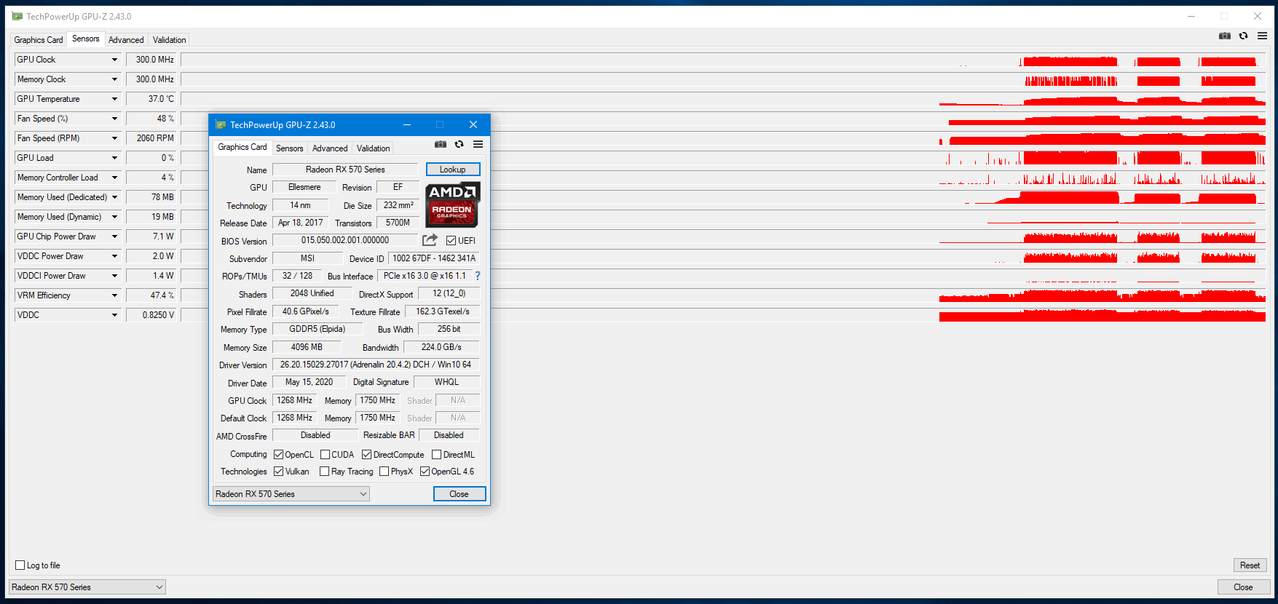Open GPU Temperature sensor dropdown
Image resolution: width=1278 pixels, height=604 pixels.
(114, 99)
